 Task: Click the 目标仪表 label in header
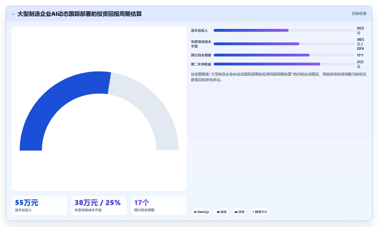tap(359, 13)
